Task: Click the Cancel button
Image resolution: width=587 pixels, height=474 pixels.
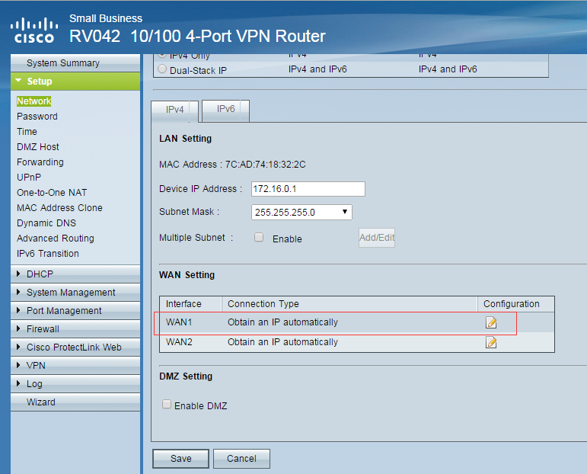Action: pos(241,459)
